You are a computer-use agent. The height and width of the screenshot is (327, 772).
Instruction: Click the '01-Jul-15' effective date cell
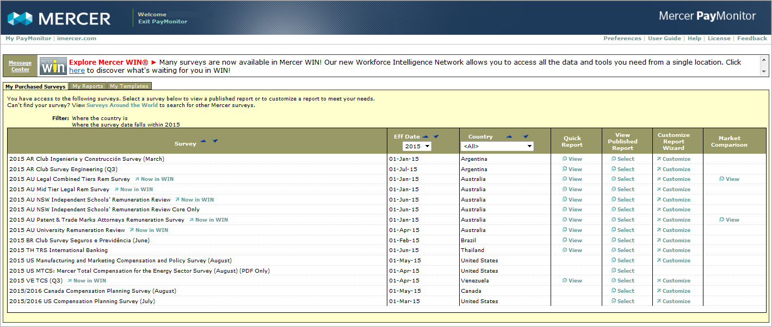click(x=404, y=169)
